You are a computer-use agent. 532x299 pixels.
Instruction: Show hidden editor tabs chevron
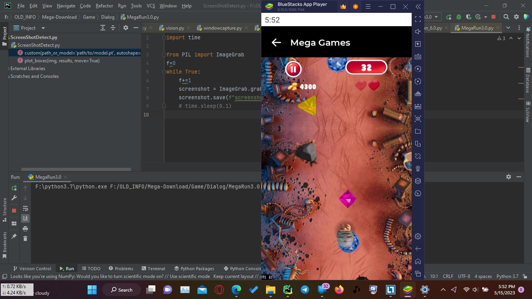point(508,28)
